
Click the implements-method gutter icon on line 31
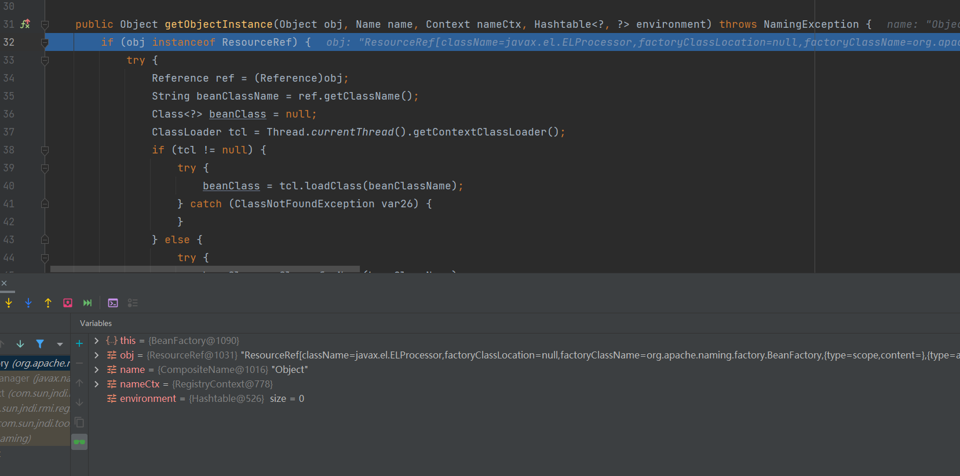pyautogui.click(x=25, y=24)
